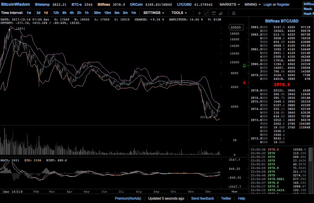Click the AMPLITUDE: 14.66 % value
This screenshot has width=314, height=203.
(186, 19)
